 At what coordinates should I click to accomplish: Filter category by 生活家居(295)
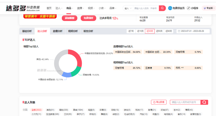[52, 114]
